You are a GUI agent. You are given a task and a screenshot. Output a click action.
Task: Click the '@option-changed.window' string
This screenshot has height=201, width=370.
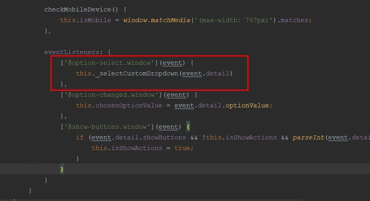coord(113,95)
